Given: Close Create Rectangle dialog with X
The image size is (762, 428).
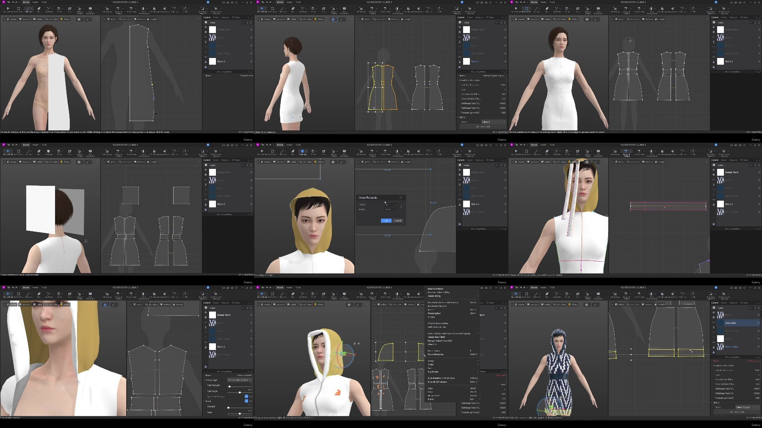Looking at the screenshot, I should pyautogui.click(x=400, y=197).
